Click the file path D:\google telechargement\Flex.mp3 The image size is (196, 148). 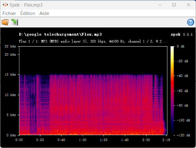click(60, 34)
